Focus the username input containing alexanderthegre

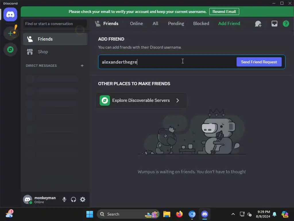coord(167,62)
